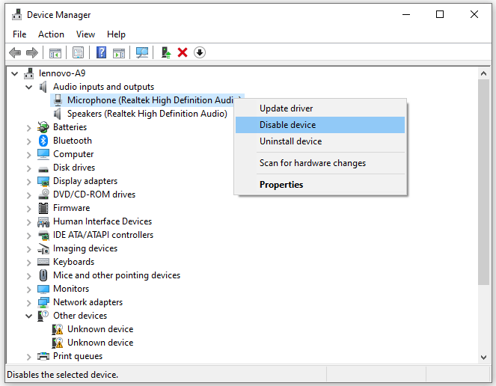Select the Firmware label
The width and height of the screenshot is (496, 386).
[x=72, y=208]
